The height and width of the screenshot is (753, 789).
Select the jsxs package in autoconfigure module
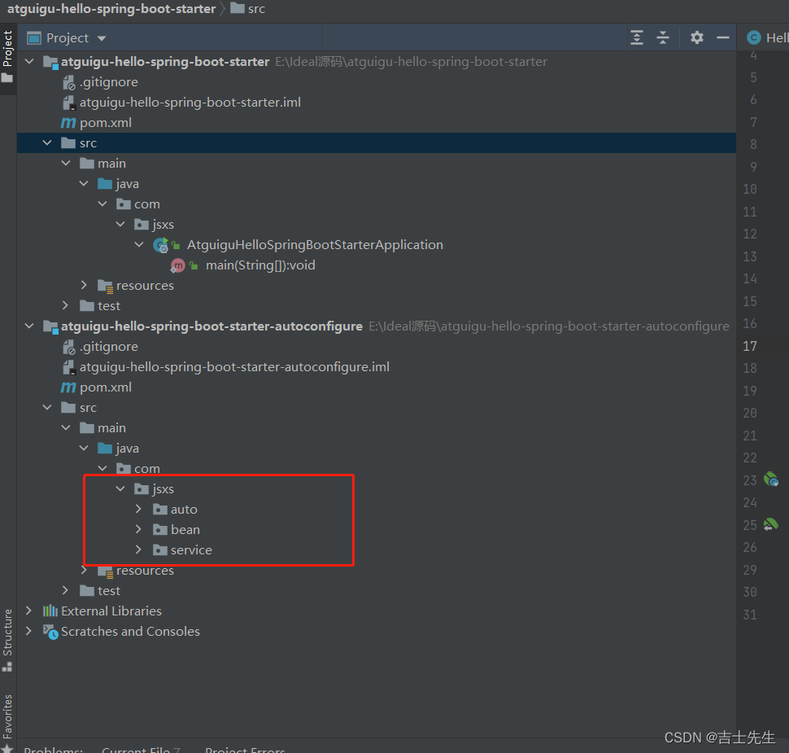[163, 489]
